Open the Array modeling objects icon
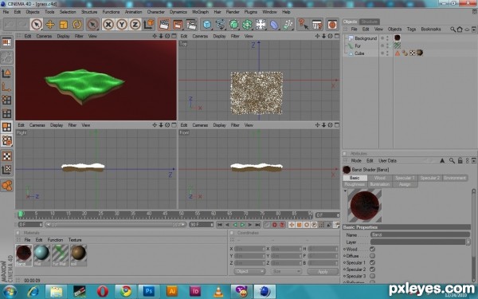This screenshot has height=299, width=478. [247, 25]
